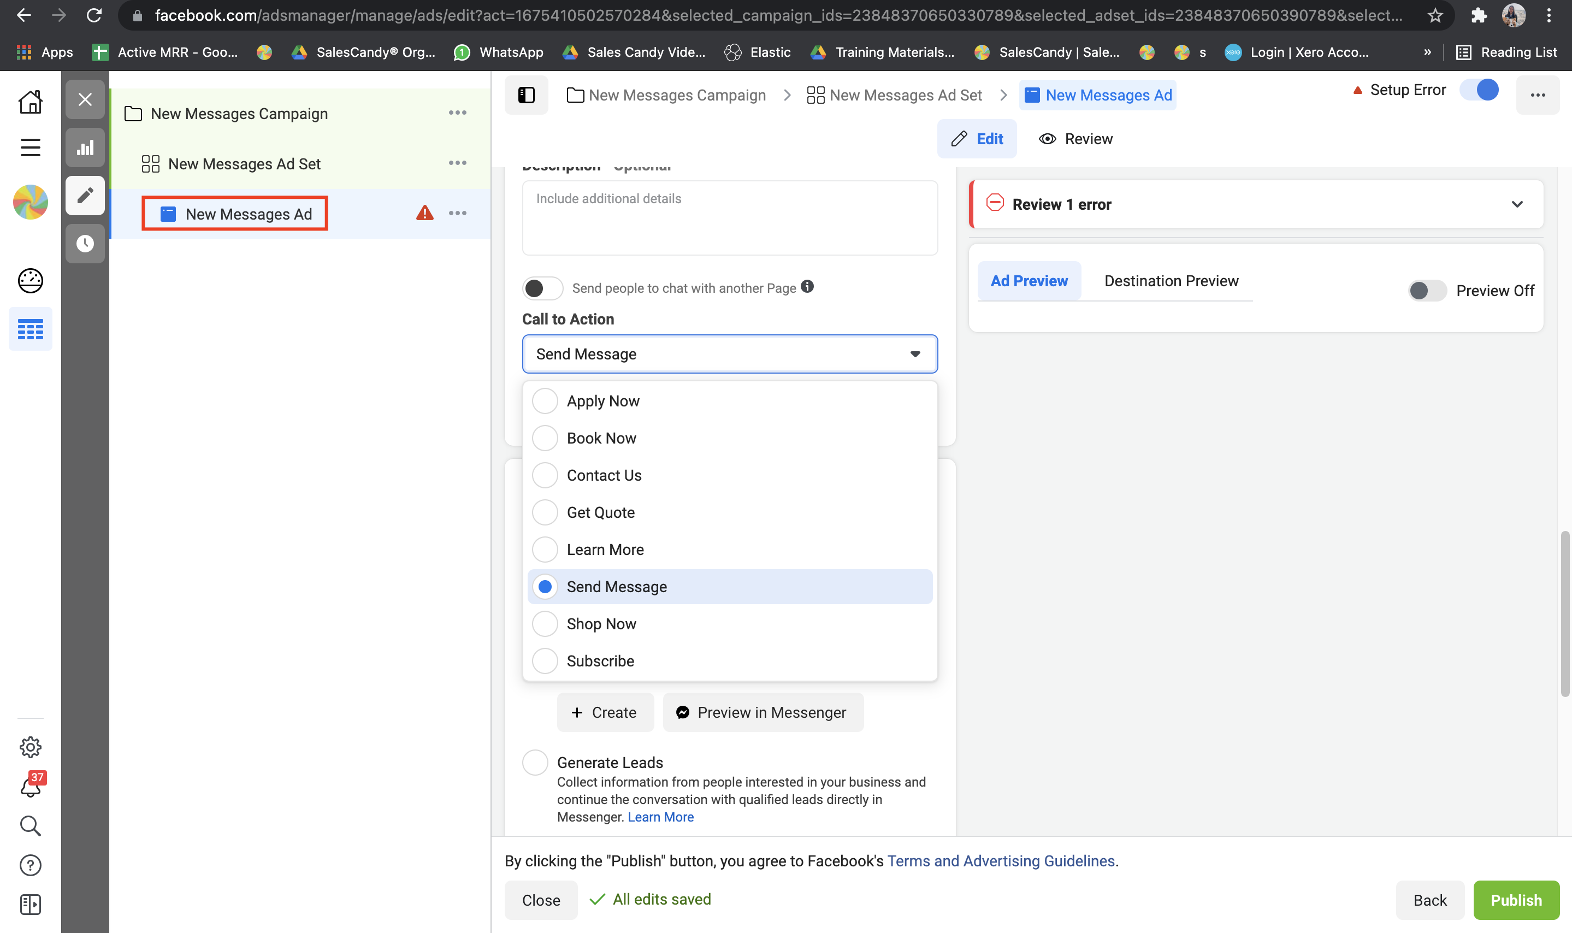Click the search magnifier icon in sidebar
Viewport: 1572px width, 933px height.
30,825
